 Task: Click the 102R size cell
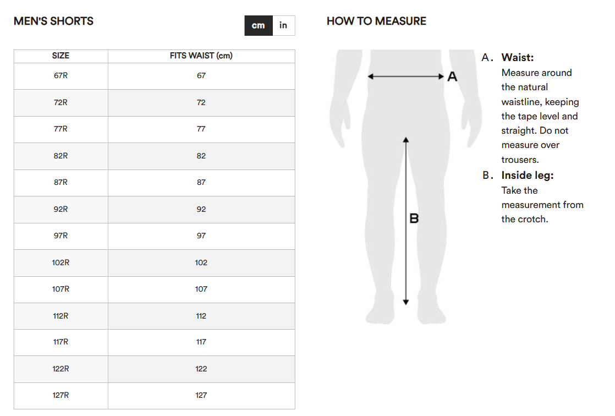tap(61, 262)
